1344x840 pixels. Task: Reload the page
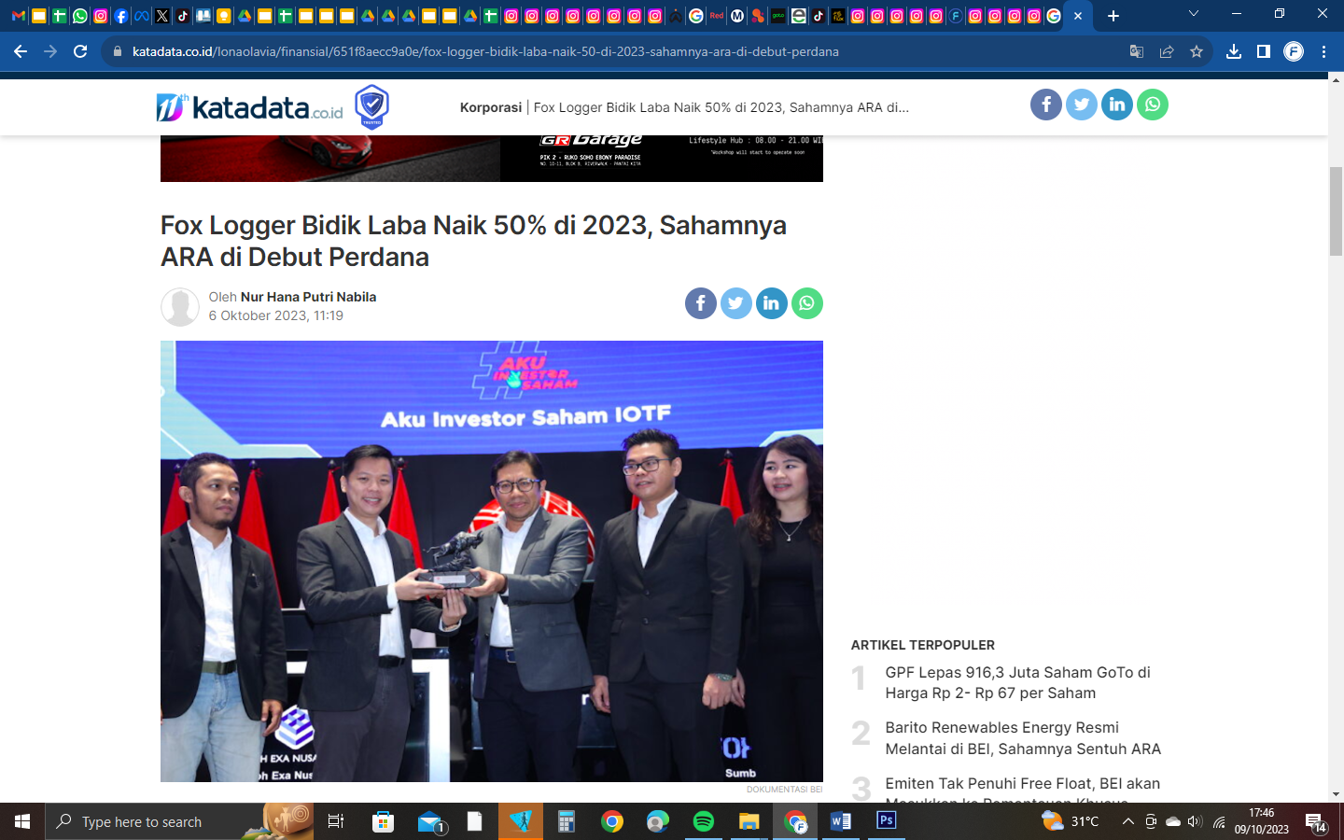tap(80, 52)
